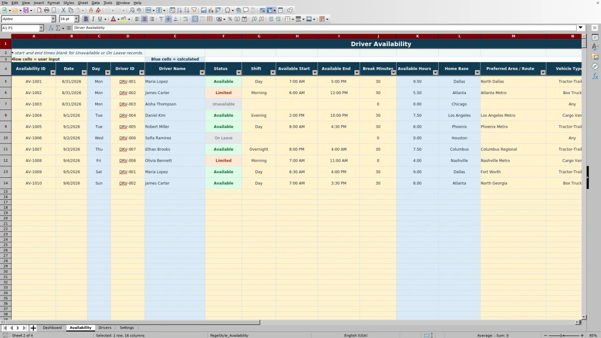Click the AutoFilter funnel icon
Image resolution: width=601 pixels, height=338 pixels.
pyautogui.click(x=194, y=10)
